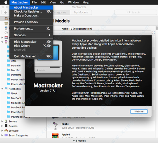Click the Notebooks laptop icon
This screenshot has height=143, width=158.
click(6, 89)
